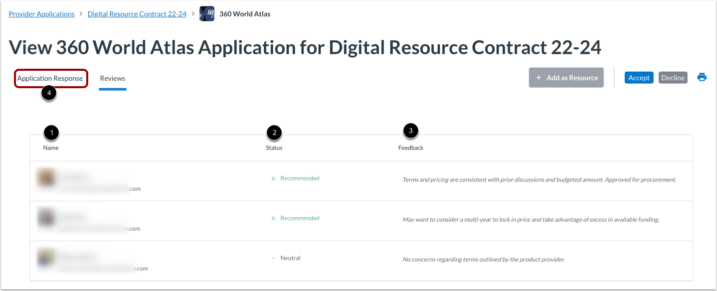This screenshot has height=291, width=717.
Task: Click the Add as Resource button
Action: coord(566,78)
